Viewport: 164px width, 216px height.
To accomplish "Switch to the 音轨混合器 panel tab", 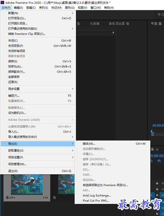I will (119, 24).
